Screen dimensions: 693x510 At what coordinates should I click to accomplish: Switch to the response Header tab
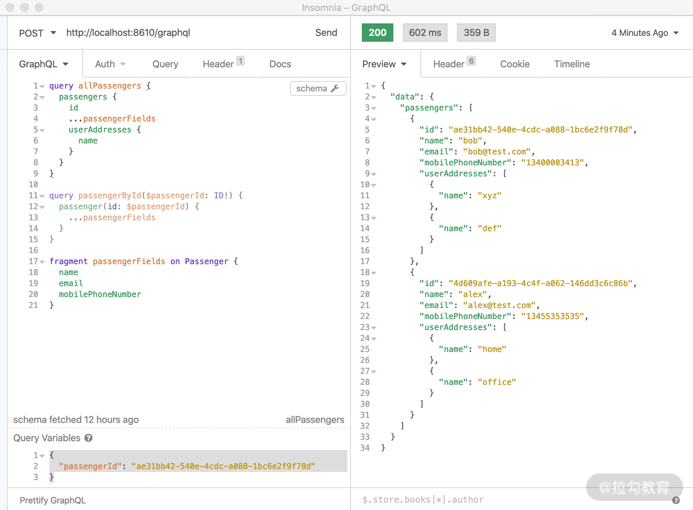[x=454, y=63]
